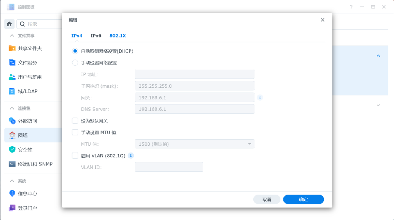
Task: Click the home icon in sidebar
Action: click(10, 24)
